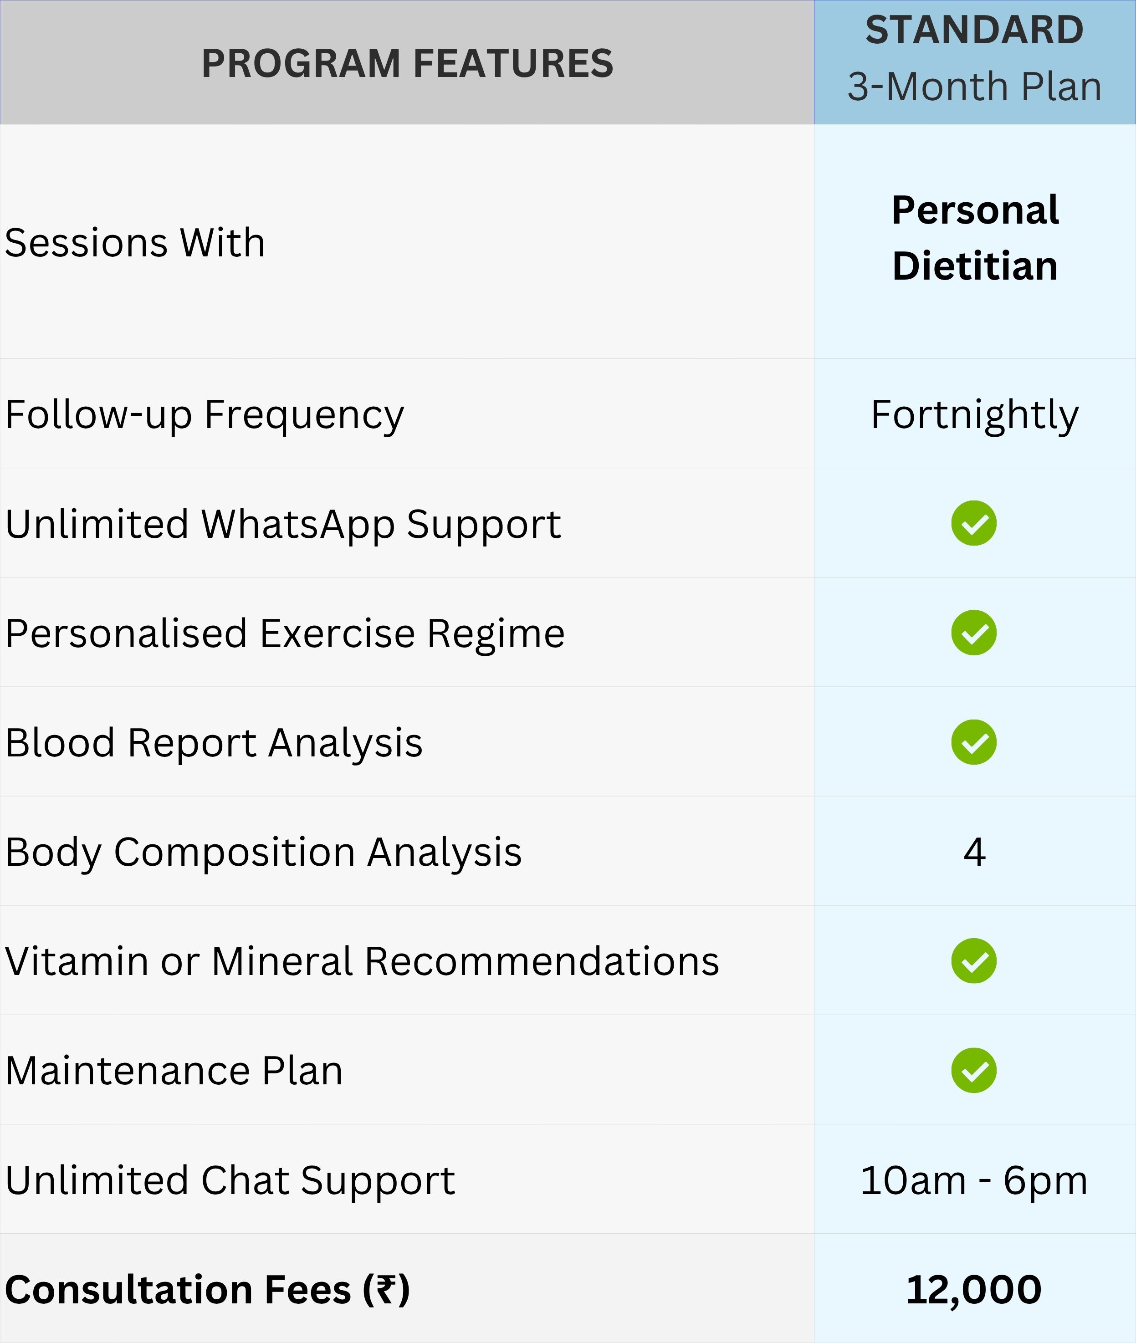1136x1343 pixels.
Task: Click the Unlimited WhatsApp Support green checkmark
Action: [x=973, y=523]
